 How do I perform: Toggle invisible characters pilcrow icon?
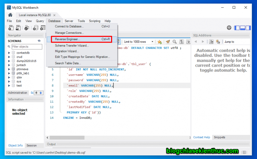pos(181,42)
